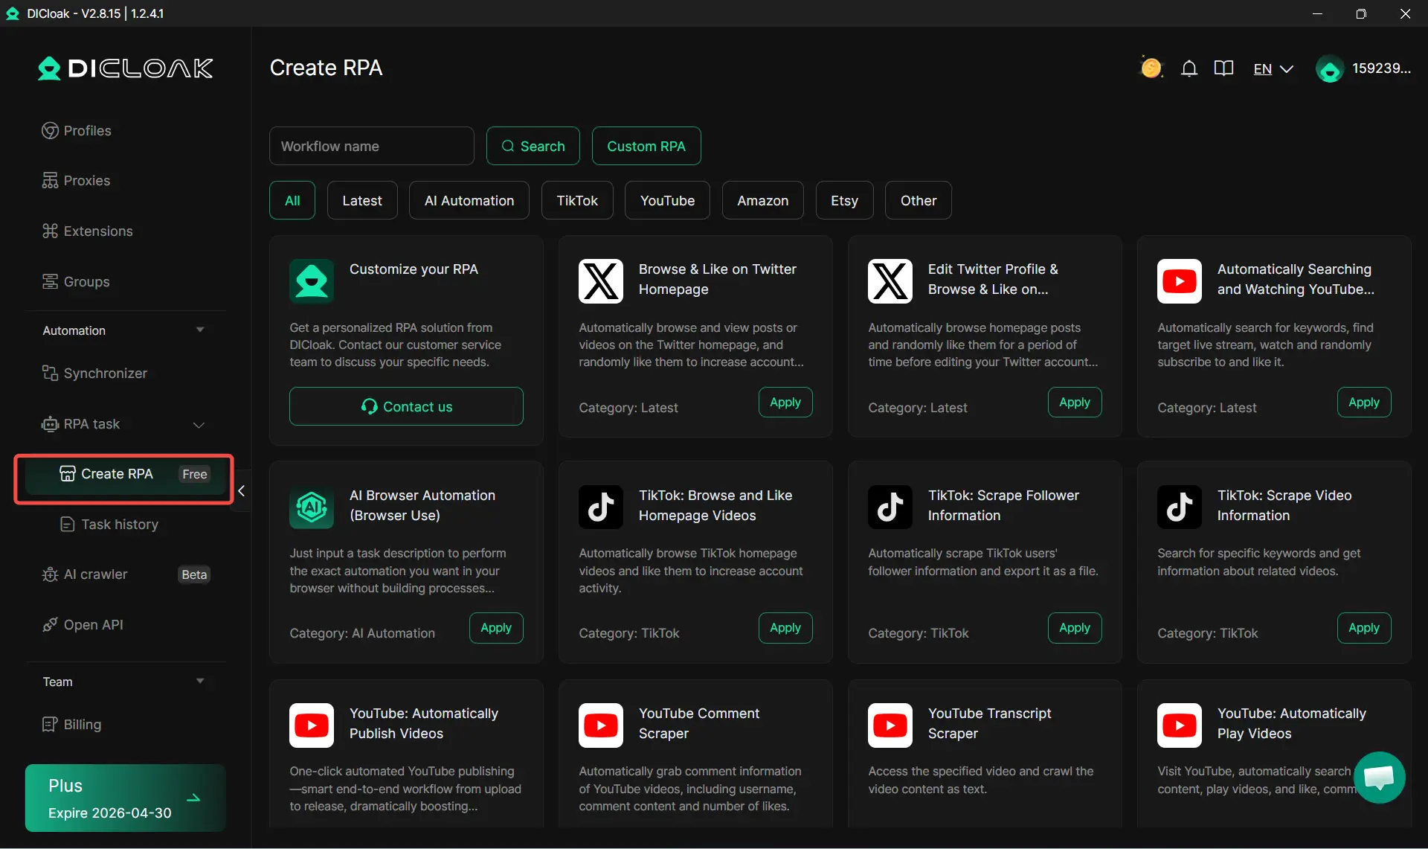Viewport: 1428px width, 849px height.
Task: Collapse the RPA task submenu
Action: (199, 425)
